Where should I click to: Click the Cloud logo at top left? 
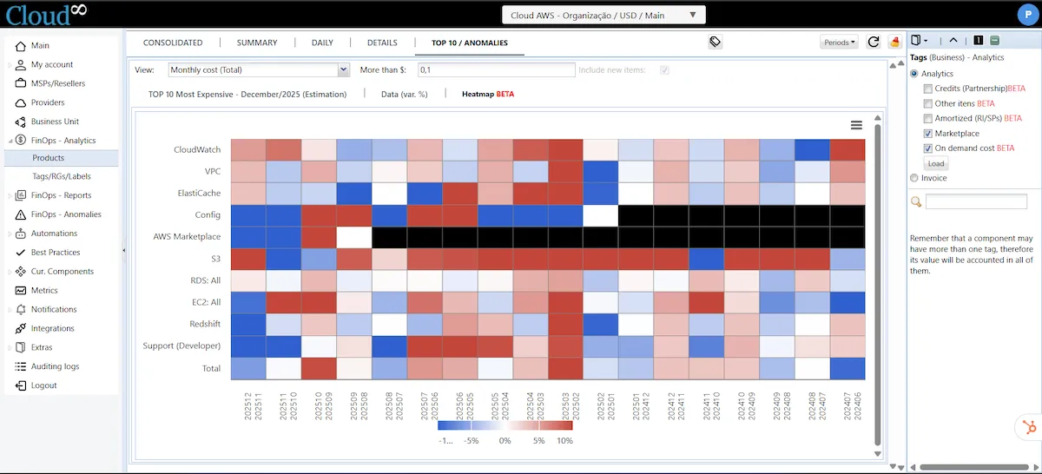(x=46, y=14)
